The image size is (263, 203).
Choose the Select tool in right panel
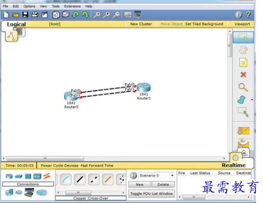(x=243, y=37)
